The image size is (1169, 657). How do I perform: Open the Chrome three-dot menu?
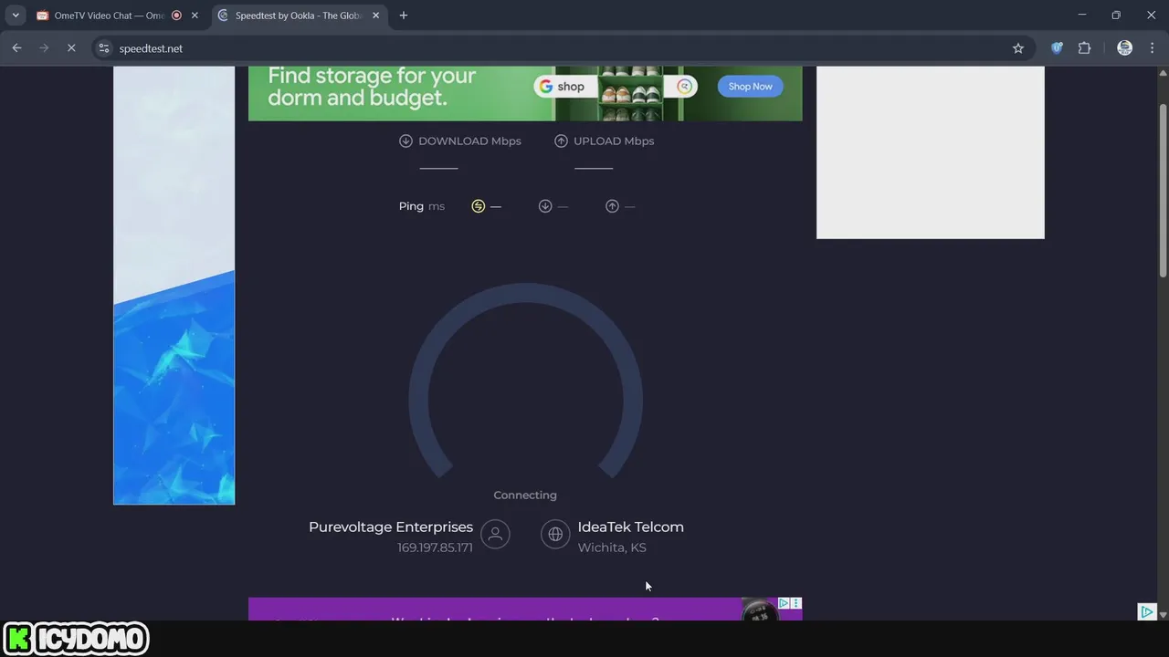coord(1151,48)
